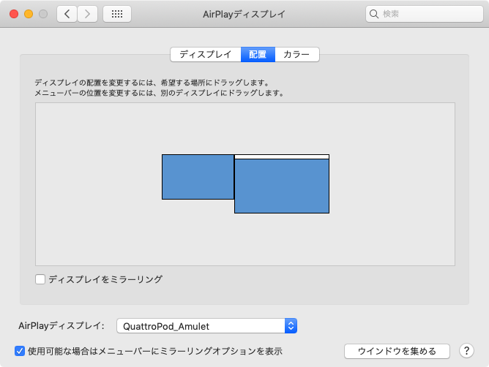Select the left display rectangle

point(198,177)
